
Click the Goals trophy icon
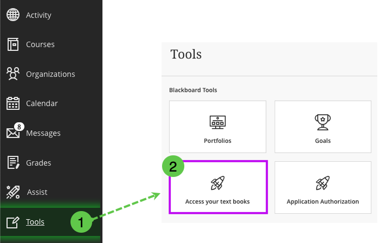[323, 122]
